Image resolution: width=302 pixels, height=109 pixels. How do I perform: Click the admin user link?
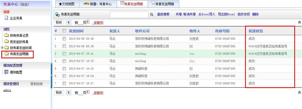click(7, 90)
